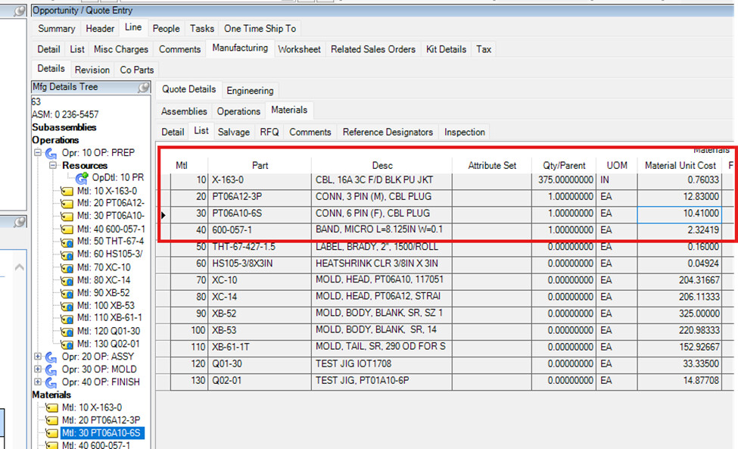The height and width of the screenshot is (449, 738).
Task: Collapse the Opr: 10 OP: PREP node
Action: pyautogui.click(x=38, y=152)
